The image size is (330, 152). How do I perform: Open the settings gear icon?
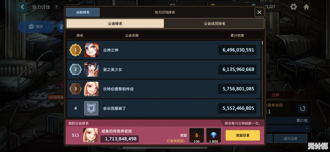coord(293,7)
